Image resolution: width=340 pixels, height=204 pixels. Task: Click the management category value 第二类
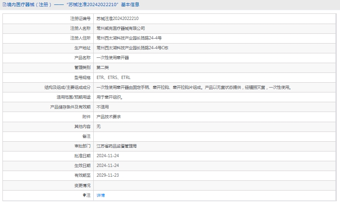(103, 68)
